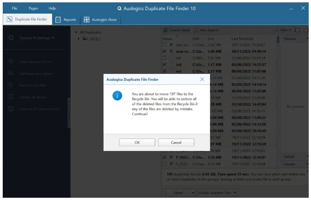The width and height of the screenshot is (311, 200).
Task: Uncheck the init file dated 05/08/2022 14:15:37
Action: click(x=164, y=64)
